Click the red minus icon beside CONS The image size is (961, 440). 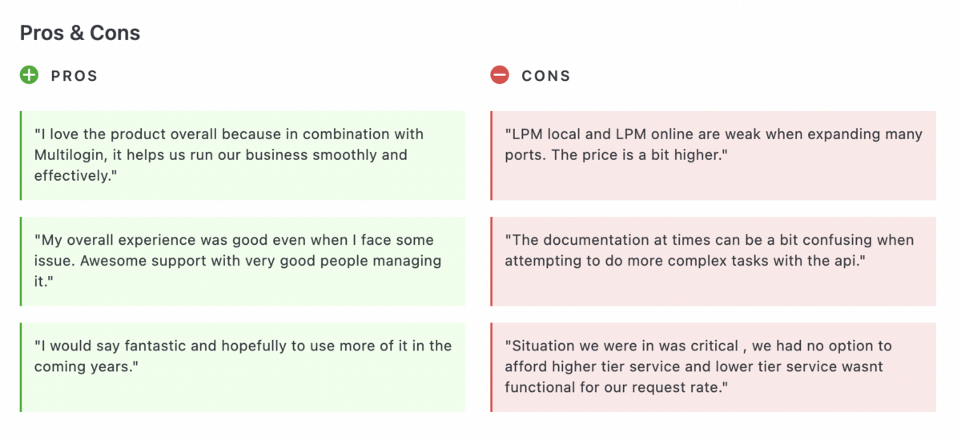click(x=500, y=76)
